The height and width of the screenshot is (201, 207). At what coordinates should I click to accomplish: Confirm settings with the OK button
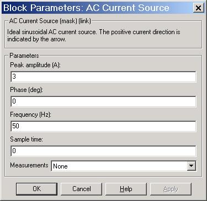(x=36, y=189)
